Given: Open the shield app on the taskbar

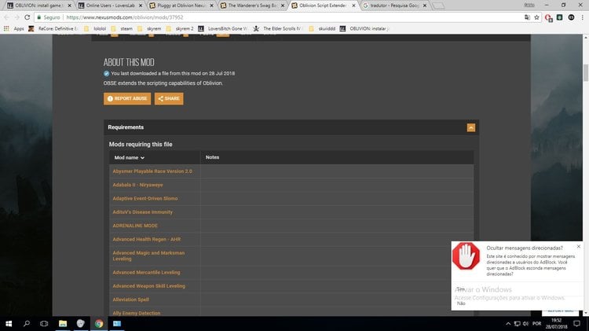Looking at the screenshot, I should (80, 323).
